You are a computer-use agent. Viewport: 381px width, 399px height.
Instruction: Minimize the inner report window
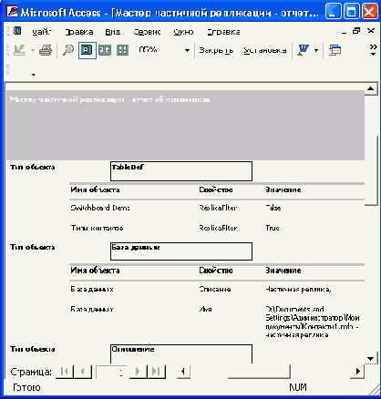point(344,32)
